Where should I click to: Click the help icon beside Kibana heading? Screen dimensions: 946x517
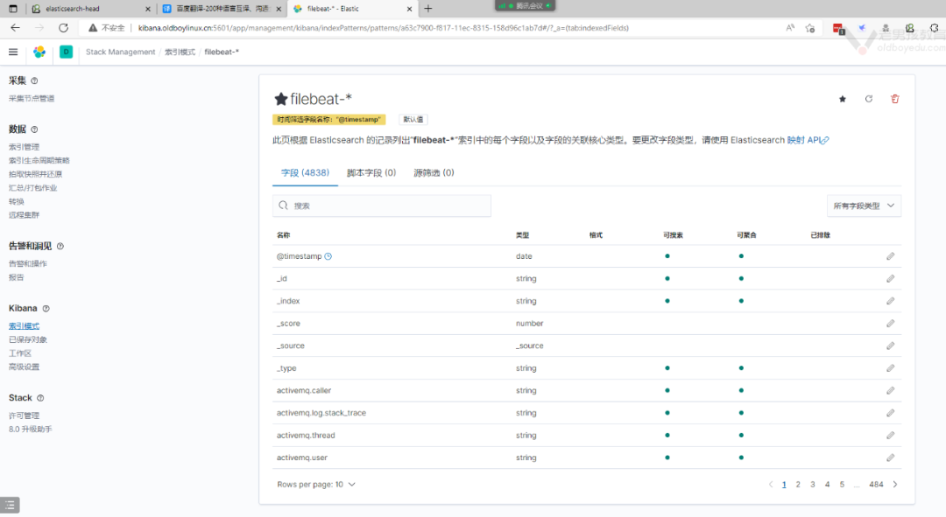click(x=46, y=309)
